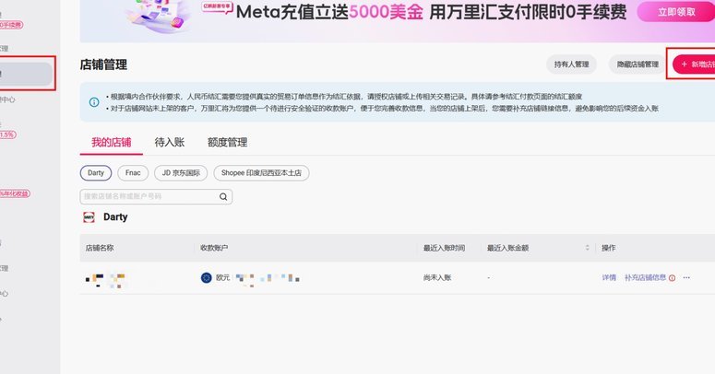Switch to 待入账 tab
Viewport: 715px width, 374px height.
169,142
